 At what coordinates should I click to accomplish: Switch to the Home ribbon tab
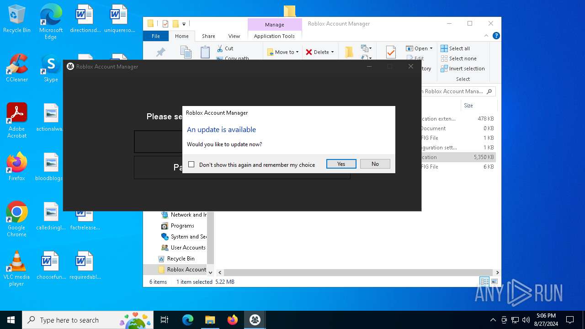181,36
